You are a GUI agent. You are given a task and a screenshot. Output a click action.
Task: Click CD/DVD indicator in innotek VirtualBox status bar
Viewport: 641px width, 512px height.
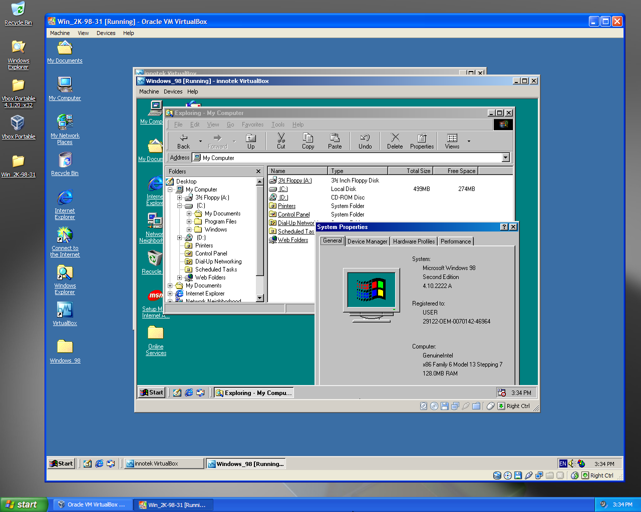click(x=434, y=406)
